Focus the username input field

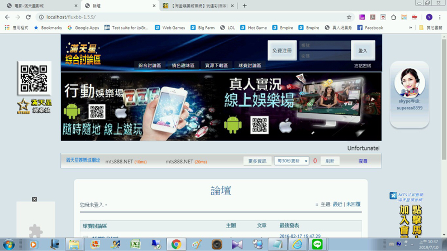point(325,45)
